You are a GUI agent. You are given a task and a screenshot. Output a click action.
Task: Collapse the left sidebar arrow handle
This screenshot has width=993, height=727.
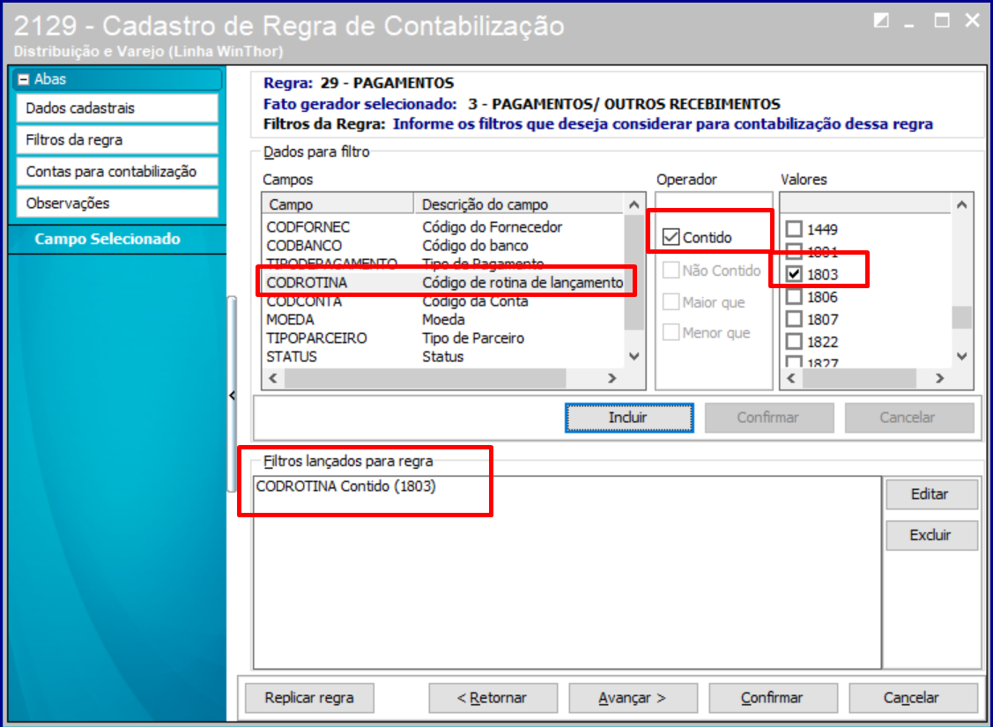232,395
